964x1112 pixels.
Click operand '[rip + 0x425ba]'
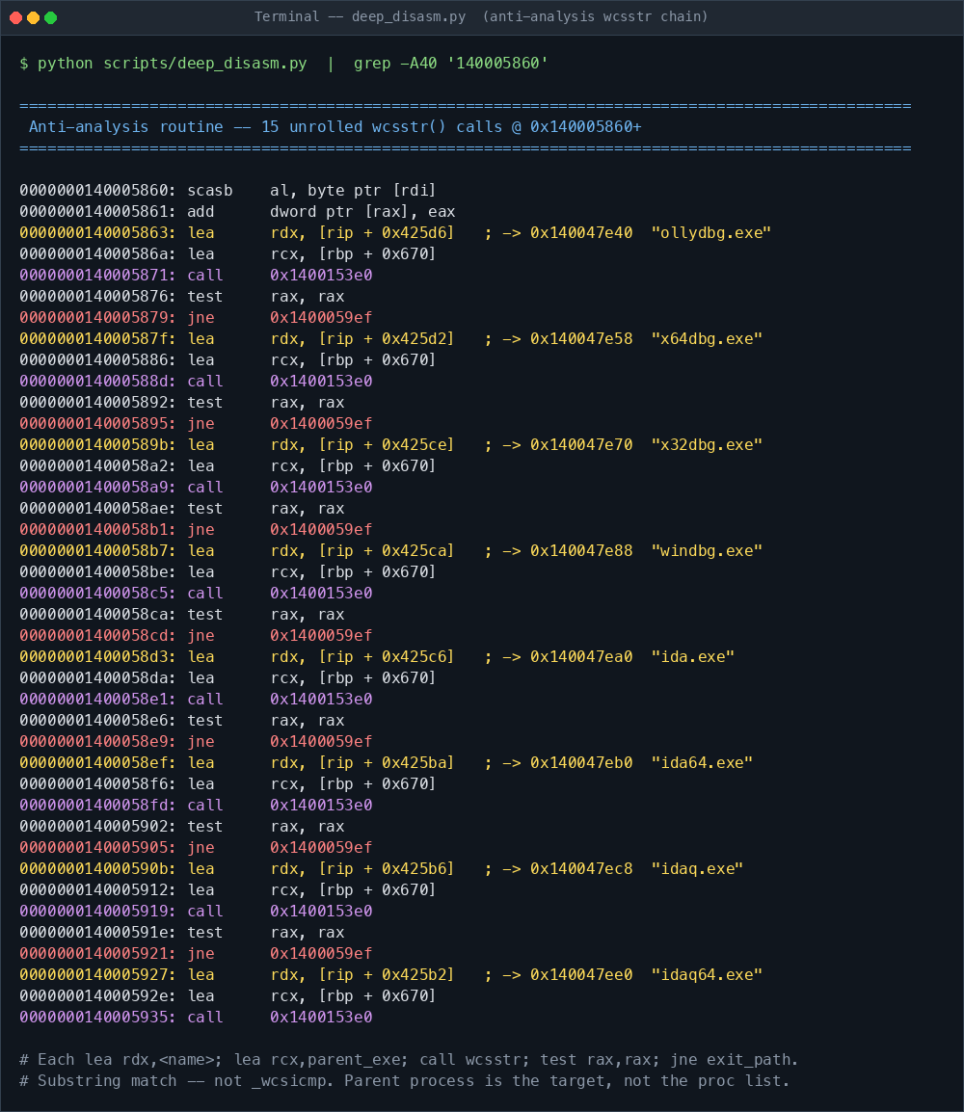[x=387, y=763]
